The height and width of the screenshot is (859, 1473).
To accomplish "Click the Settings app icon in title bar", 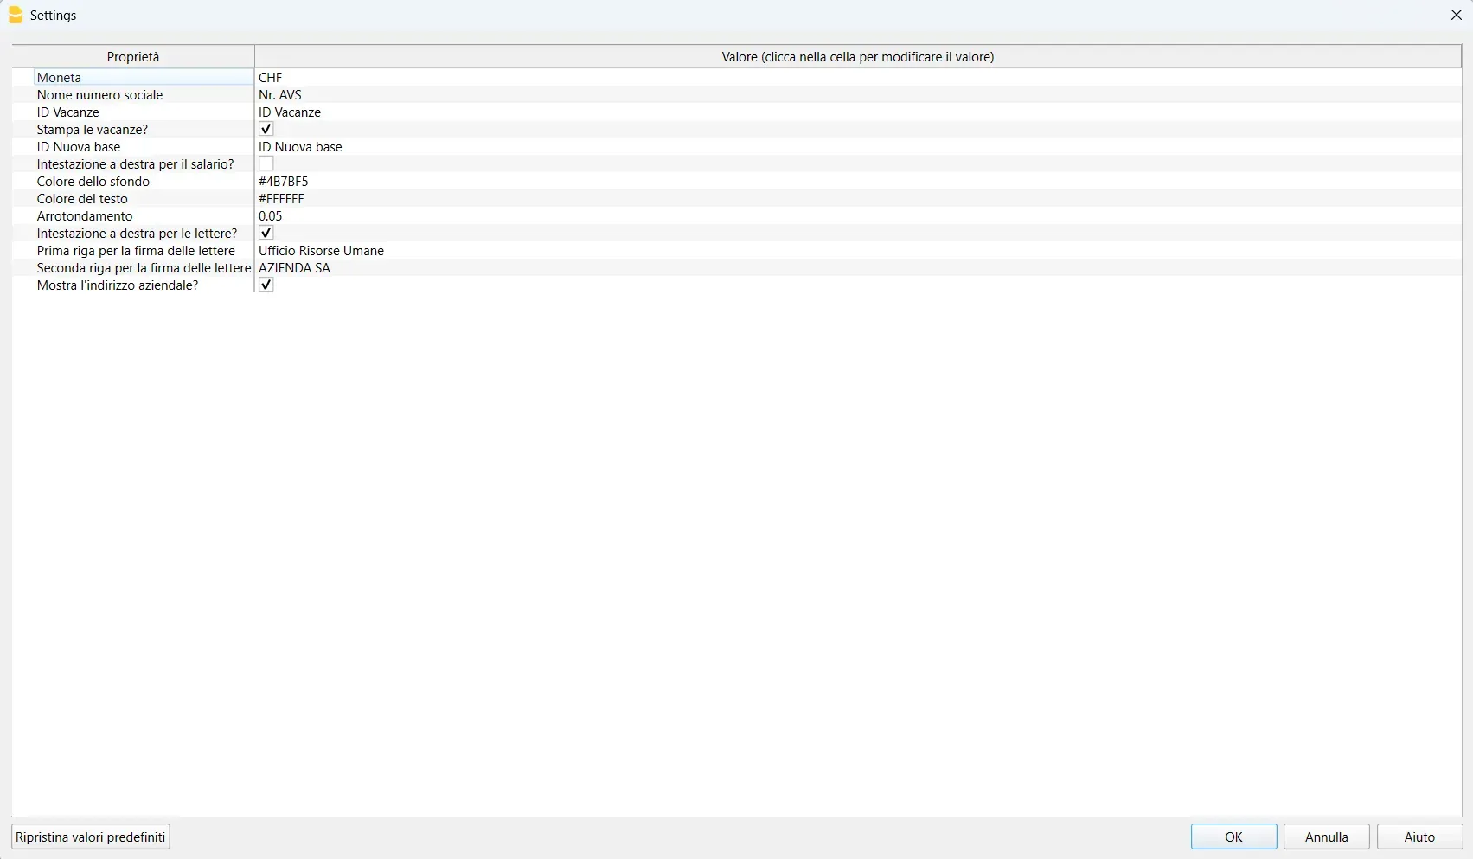I will tap(16, 16).
